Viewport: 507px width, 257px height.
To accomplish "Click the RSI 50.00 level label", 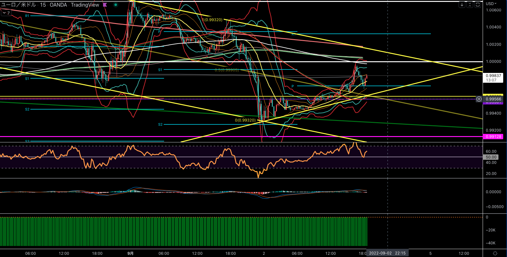I will 491,157.
